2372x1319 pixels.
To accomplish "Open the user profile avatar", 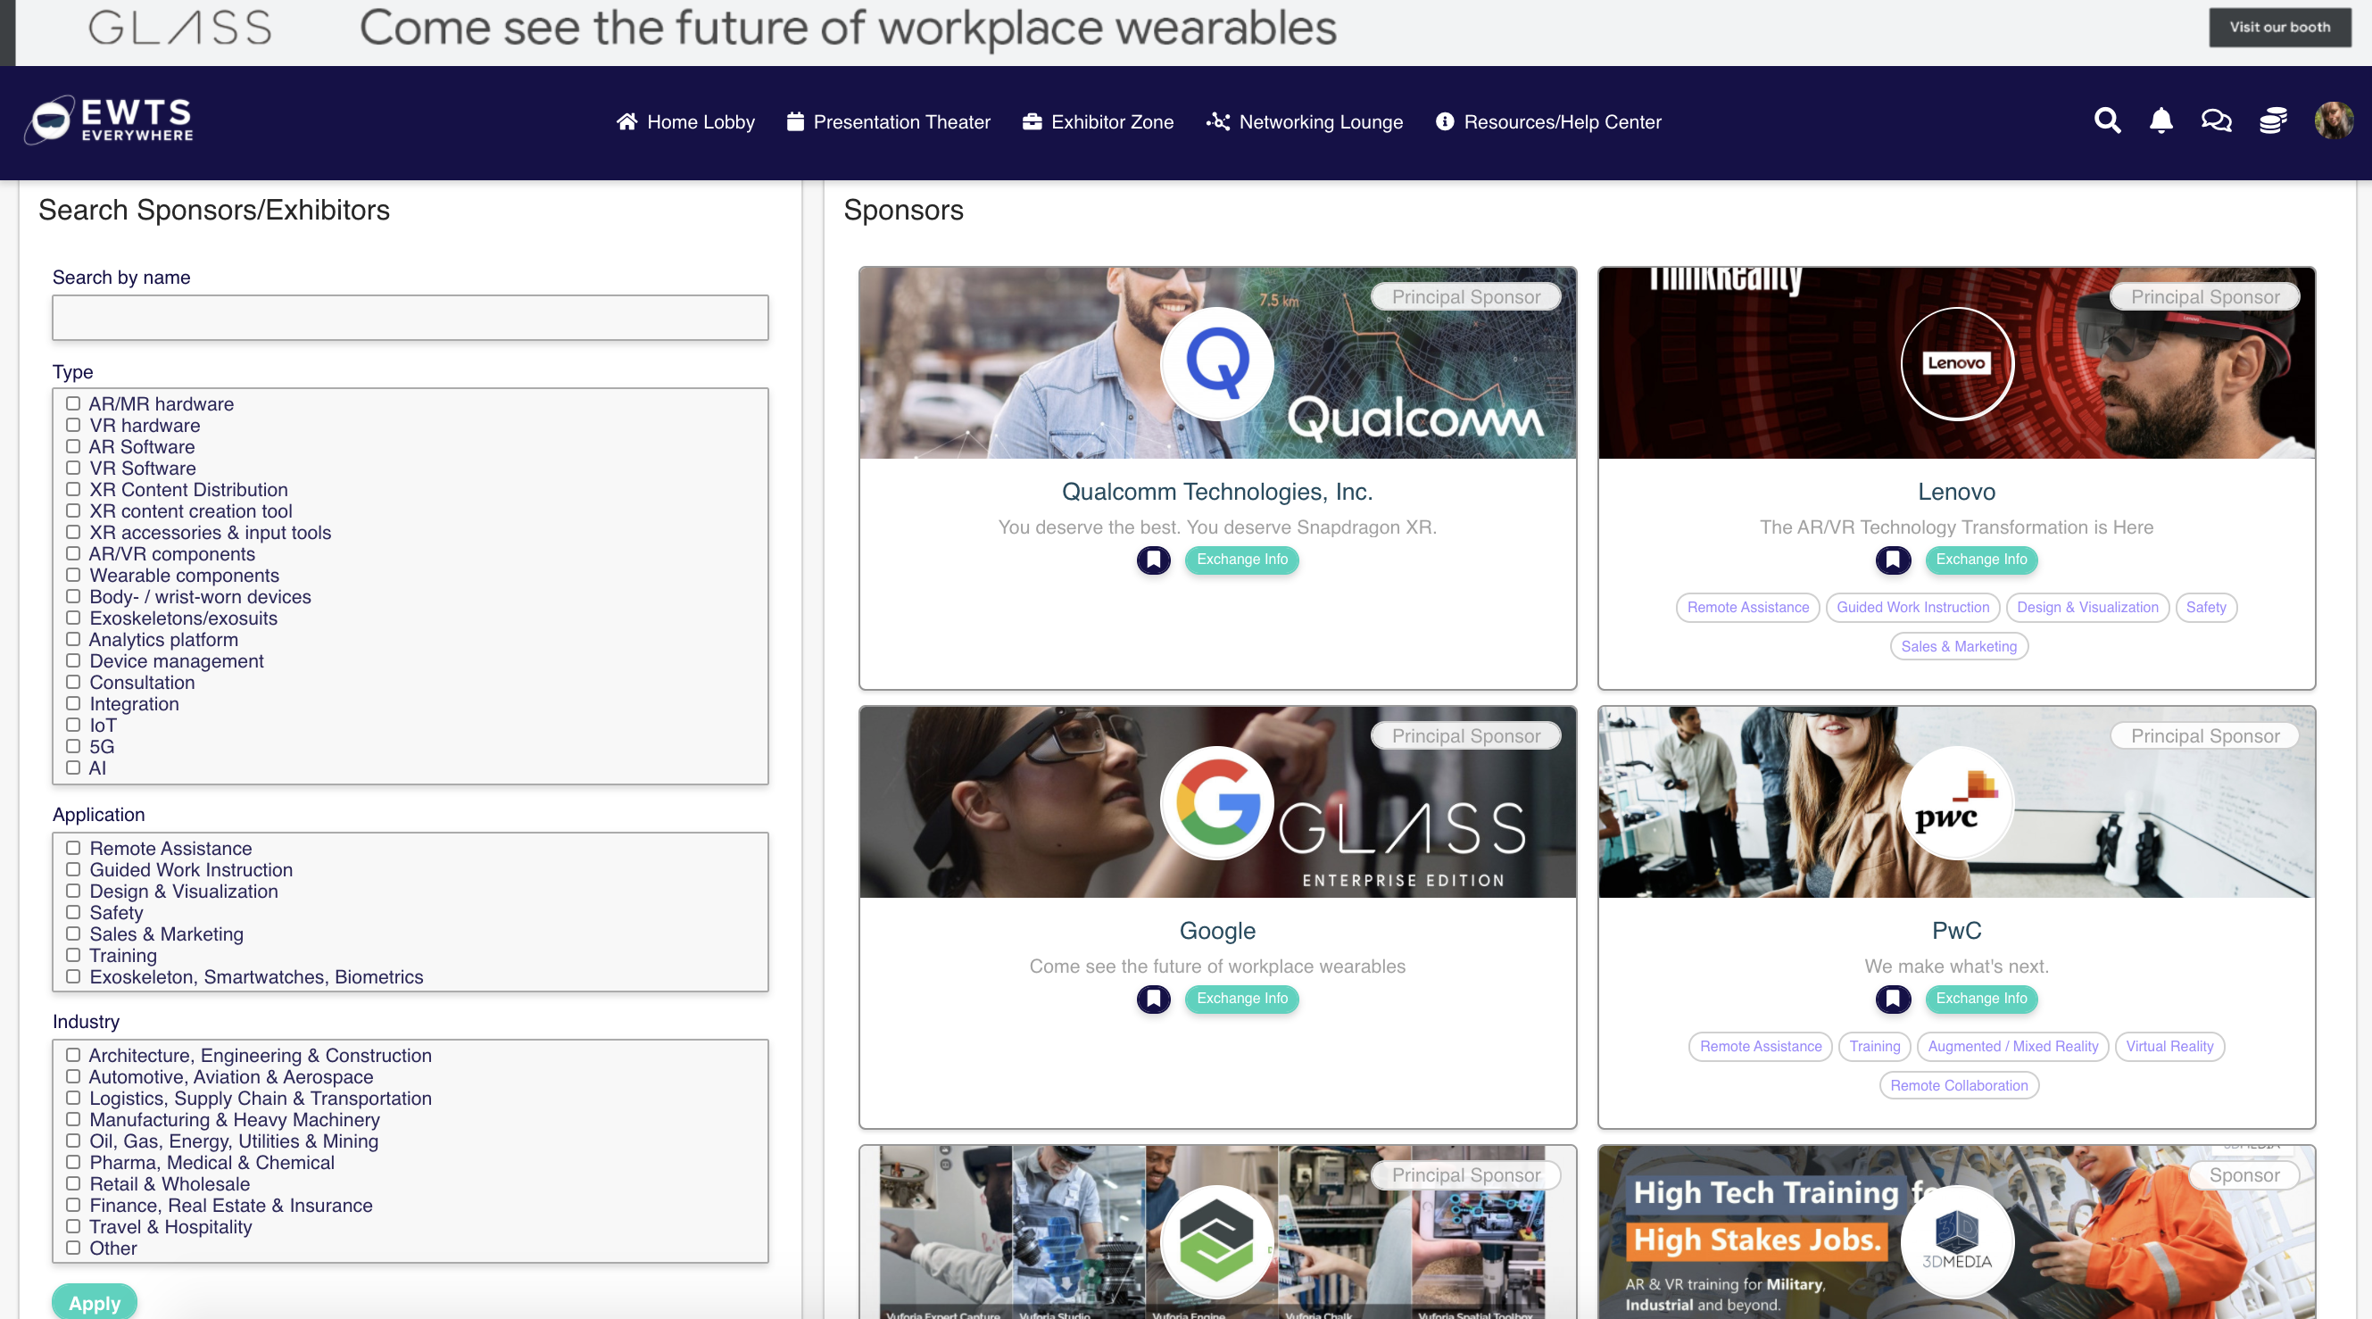I will tap(2334, 120).
